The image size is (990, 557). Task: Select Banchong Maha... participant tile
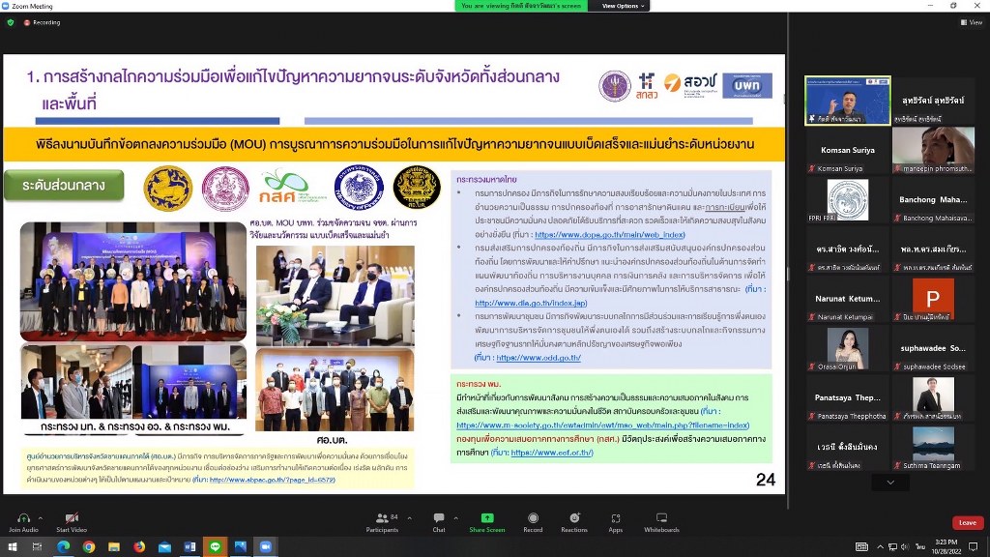(x=933, y=199)
